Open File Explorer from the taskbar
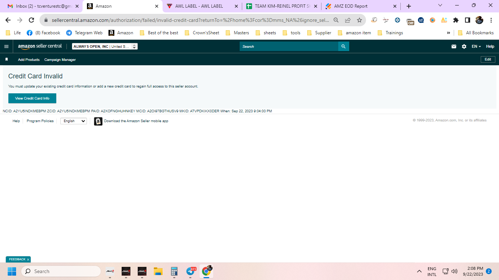This screenshot has width=499, height=280. click(158, 271)
